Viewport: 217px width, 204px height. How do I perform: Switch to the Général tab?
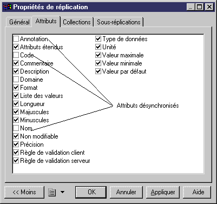pyautogui.click(x=19, y=22)
